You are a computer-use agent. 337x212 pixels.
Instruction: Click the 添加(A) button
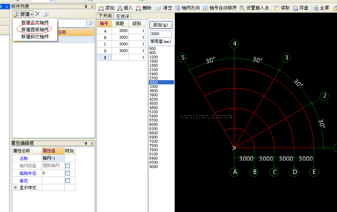click(161, 25)
